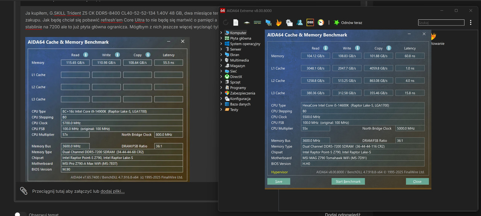Click the Memory Read value 104.12 GB/s
Screen dimensions: 481x216
tap(315, 56)
